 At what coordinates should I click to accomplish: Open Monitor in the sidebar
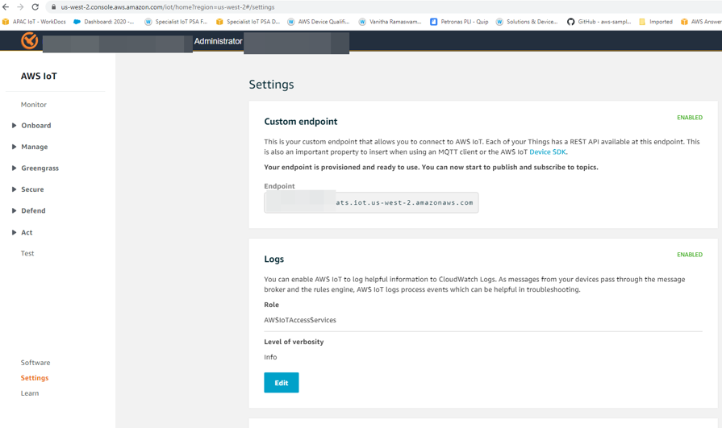(34, 105)
